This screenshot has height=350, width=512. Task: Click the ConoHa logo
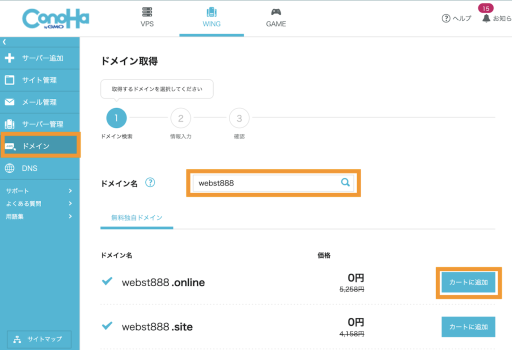(56, 18)
